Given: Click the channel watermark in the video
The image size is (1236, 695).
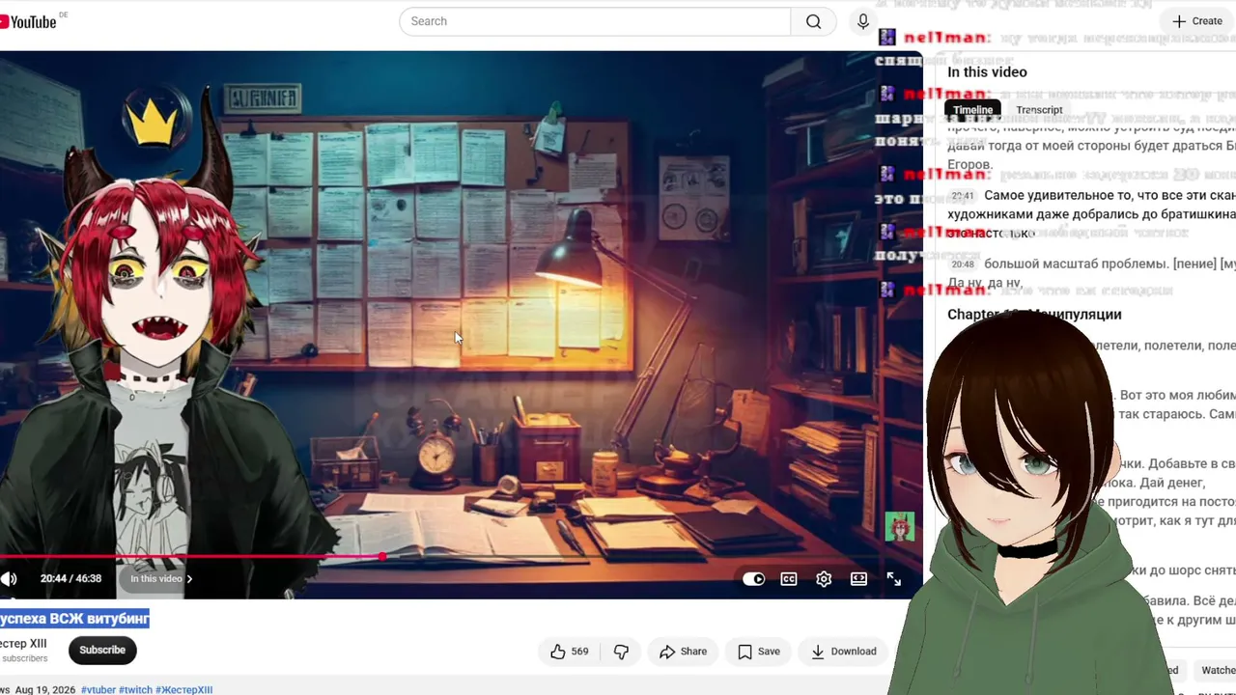Looking at the screenshot, I should (900, 526).
